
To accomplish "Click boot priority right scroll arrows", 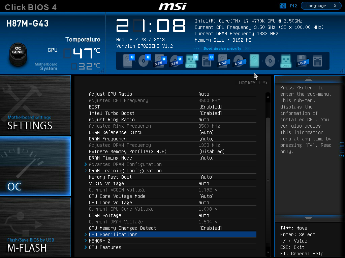I will click(248, 48).
